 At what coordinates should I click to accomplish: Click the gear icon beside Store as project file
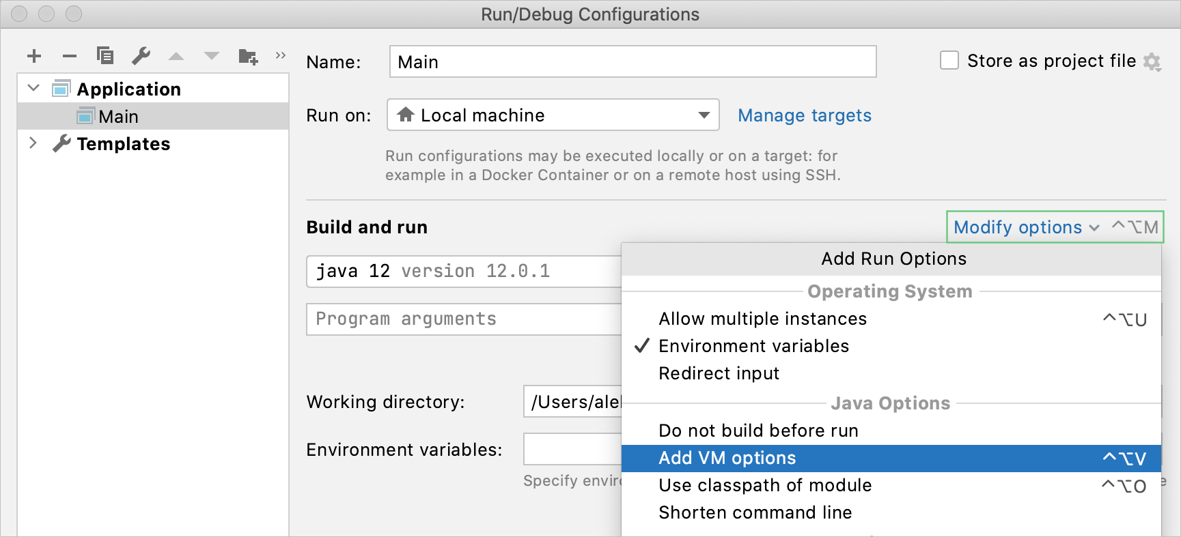(1152, 61)
